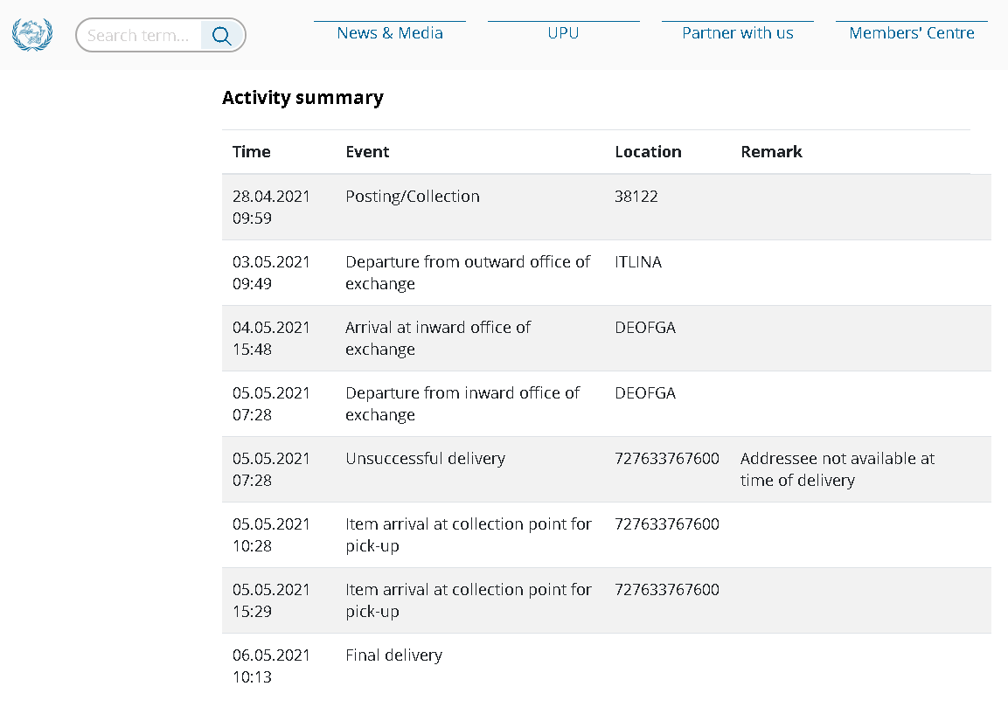Image resolution: width=1008 pixels, height=721 pixels.
Task: Click the Unsuccessful delivery event text
Action: tap(425, 459)
